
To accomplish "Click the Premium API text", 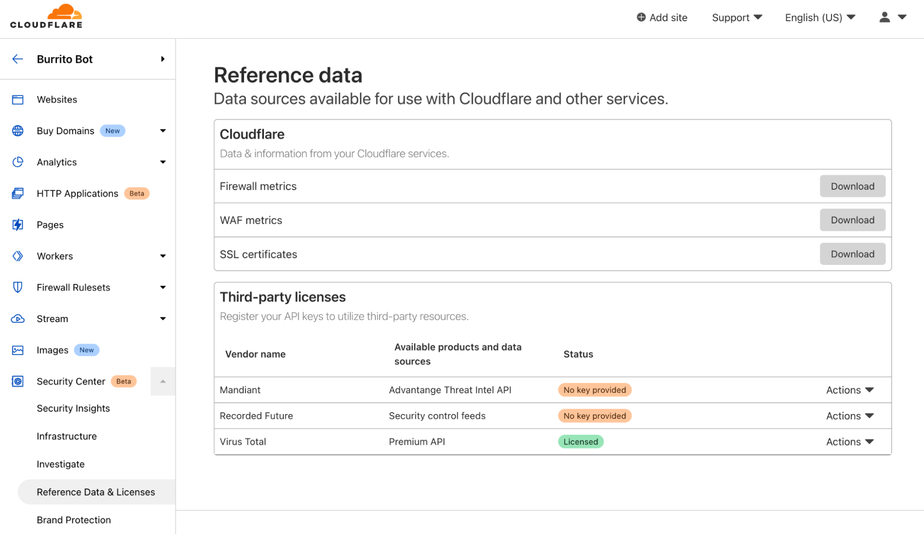I will click(416, 442).
